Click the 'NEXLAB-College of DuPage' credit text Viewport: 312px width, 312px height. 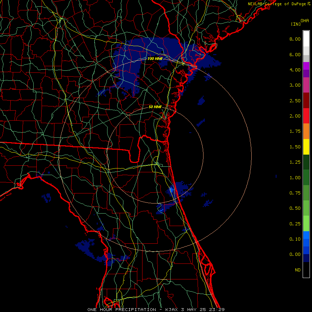pos(277,4)
